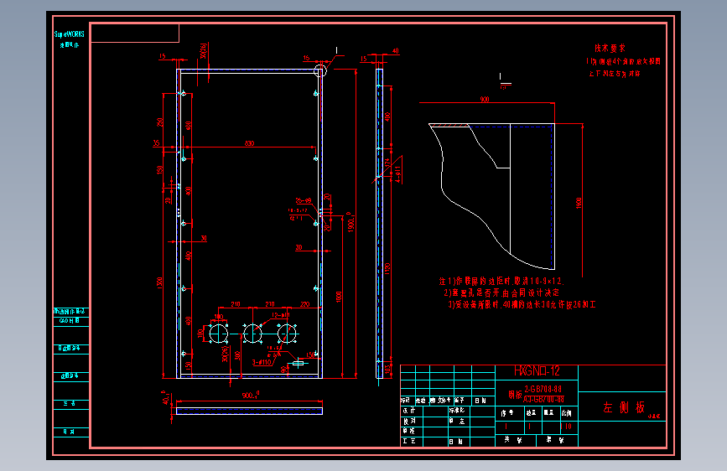Viewport: 727px width, 471px height.
Task: Select the 220 dimension above the circles
Action: coord(304,304)
